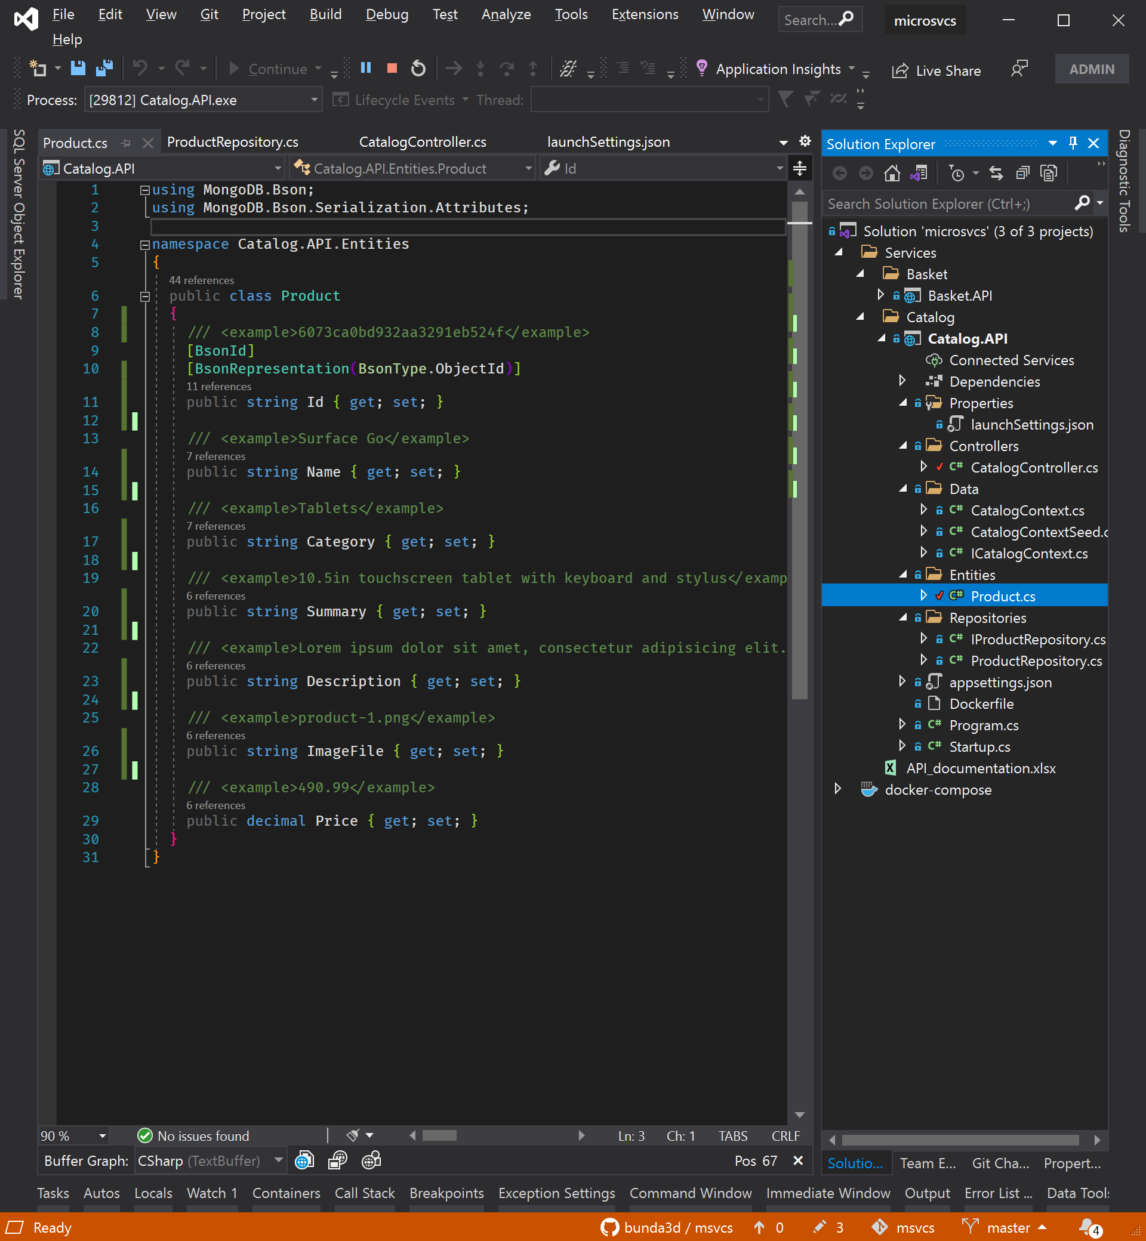The height and width of the screenshot is (1241, 1146).
Task: Close the Solution Explorer panel
Action: pyautogui.click(x=1093, y=143)
